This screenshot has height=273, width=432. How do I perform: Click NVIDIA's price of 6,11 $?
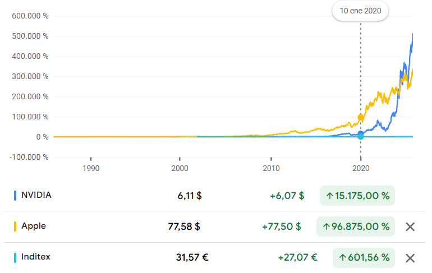(189, 196)
